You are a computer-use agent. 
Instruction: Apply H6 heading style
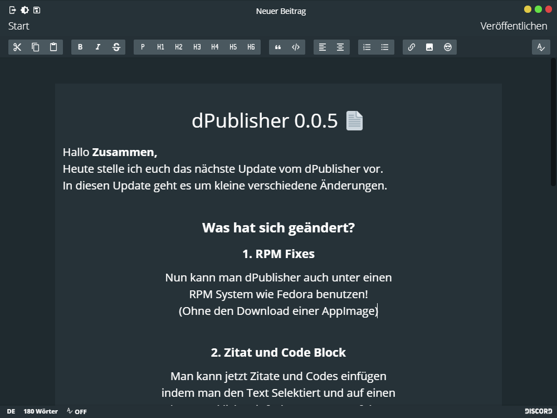coord(252,47)
